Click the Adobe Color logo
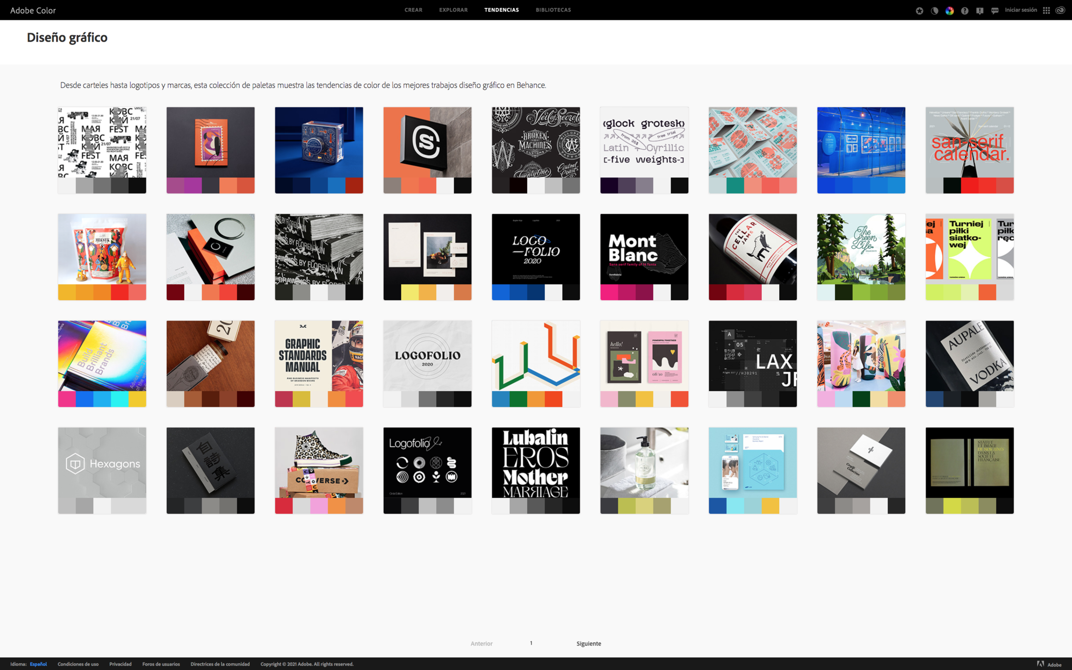Image resolution: width=1072 pixels, height=670 pixels. (x=33, y=10)
